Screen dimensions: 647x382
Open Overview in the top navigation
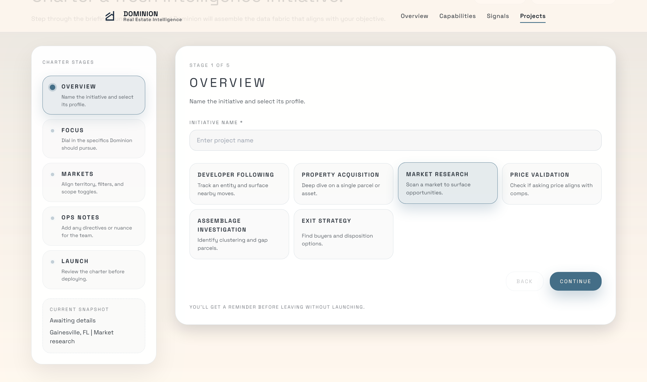414,16
